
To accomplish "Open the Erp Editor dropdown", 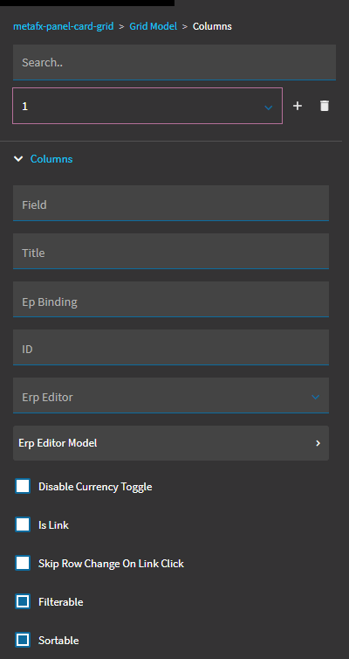I will (x=171, y=395).
